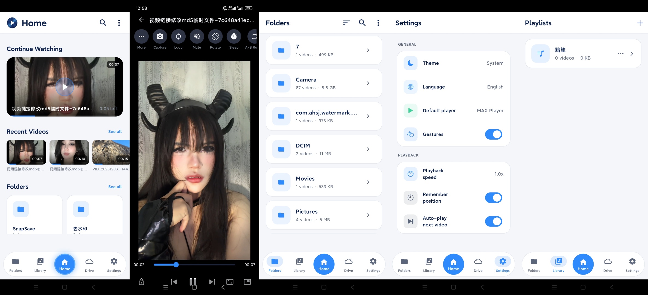The height and width of the screenshot is (295, 648).
Task: Open the sort icon on Folders screen
Action: (x=346, y=23)
